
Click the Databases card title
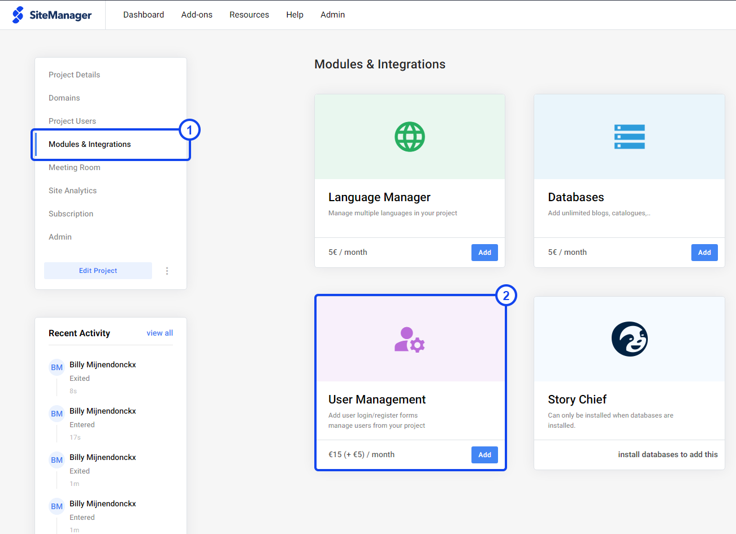(576, 197)
